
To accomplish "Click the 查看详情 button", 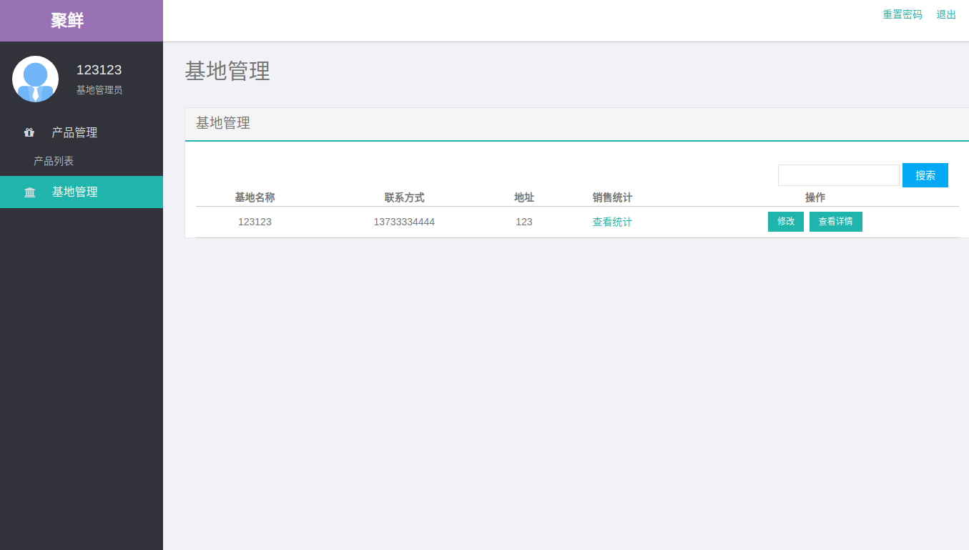I will tap(835, 222).
